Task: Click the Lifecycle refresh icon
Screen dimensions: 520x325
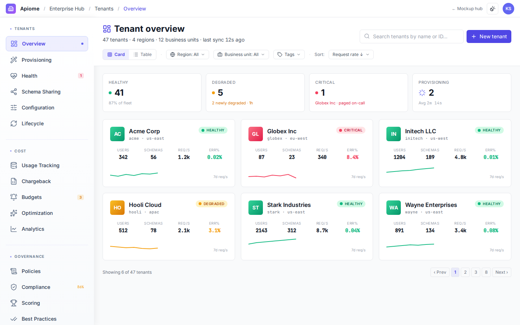Action: click(14, 123)
